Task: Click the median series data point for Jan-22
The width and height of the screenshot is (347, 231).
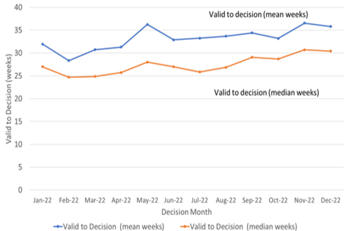Action: click(x=43, y=67)
